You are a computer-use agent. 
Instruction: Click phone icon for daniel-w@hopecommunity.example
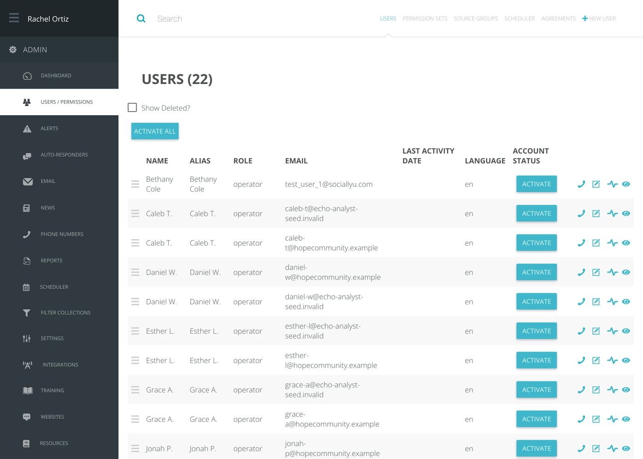[581, 272]
